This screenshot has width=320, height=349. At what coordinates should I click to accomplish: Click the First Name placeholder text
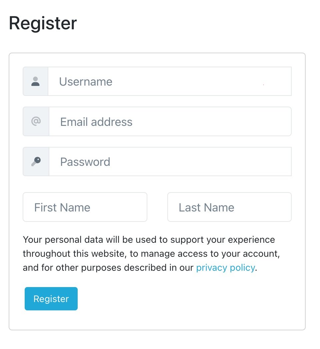pos(62,207)
